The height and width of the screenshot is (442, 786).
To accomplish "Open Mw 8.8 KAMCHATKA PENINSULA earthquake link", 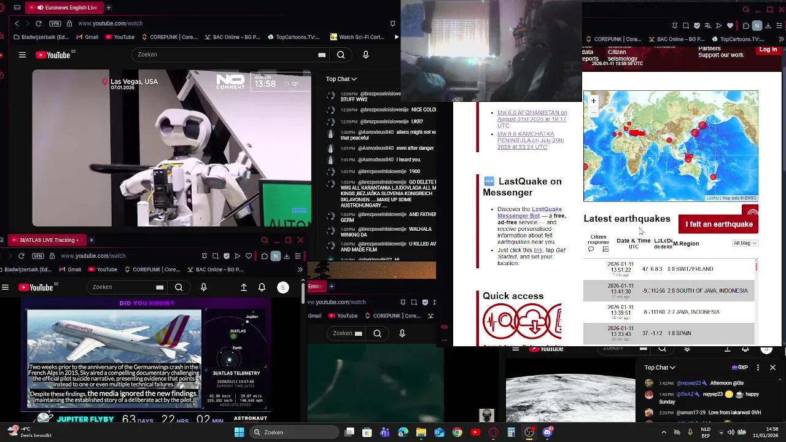I will (x=531, y=141).
